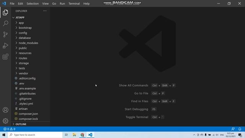
Task: Click the feedback icon in status bar
Action: [233, 129]
